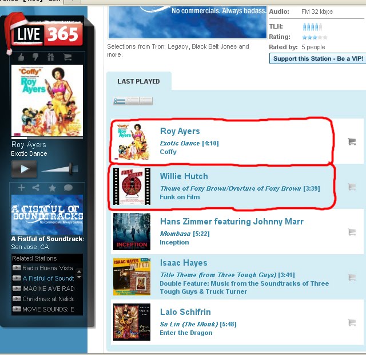Viewport: 366px width, 355px height.
Task: Click Isaac Hayes album thumbnail
Action: tap(132, 277)
